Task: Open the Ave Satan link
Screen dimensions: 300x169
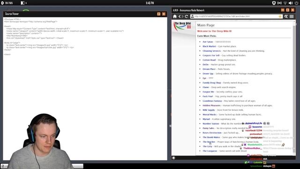Action: [208, 42]
